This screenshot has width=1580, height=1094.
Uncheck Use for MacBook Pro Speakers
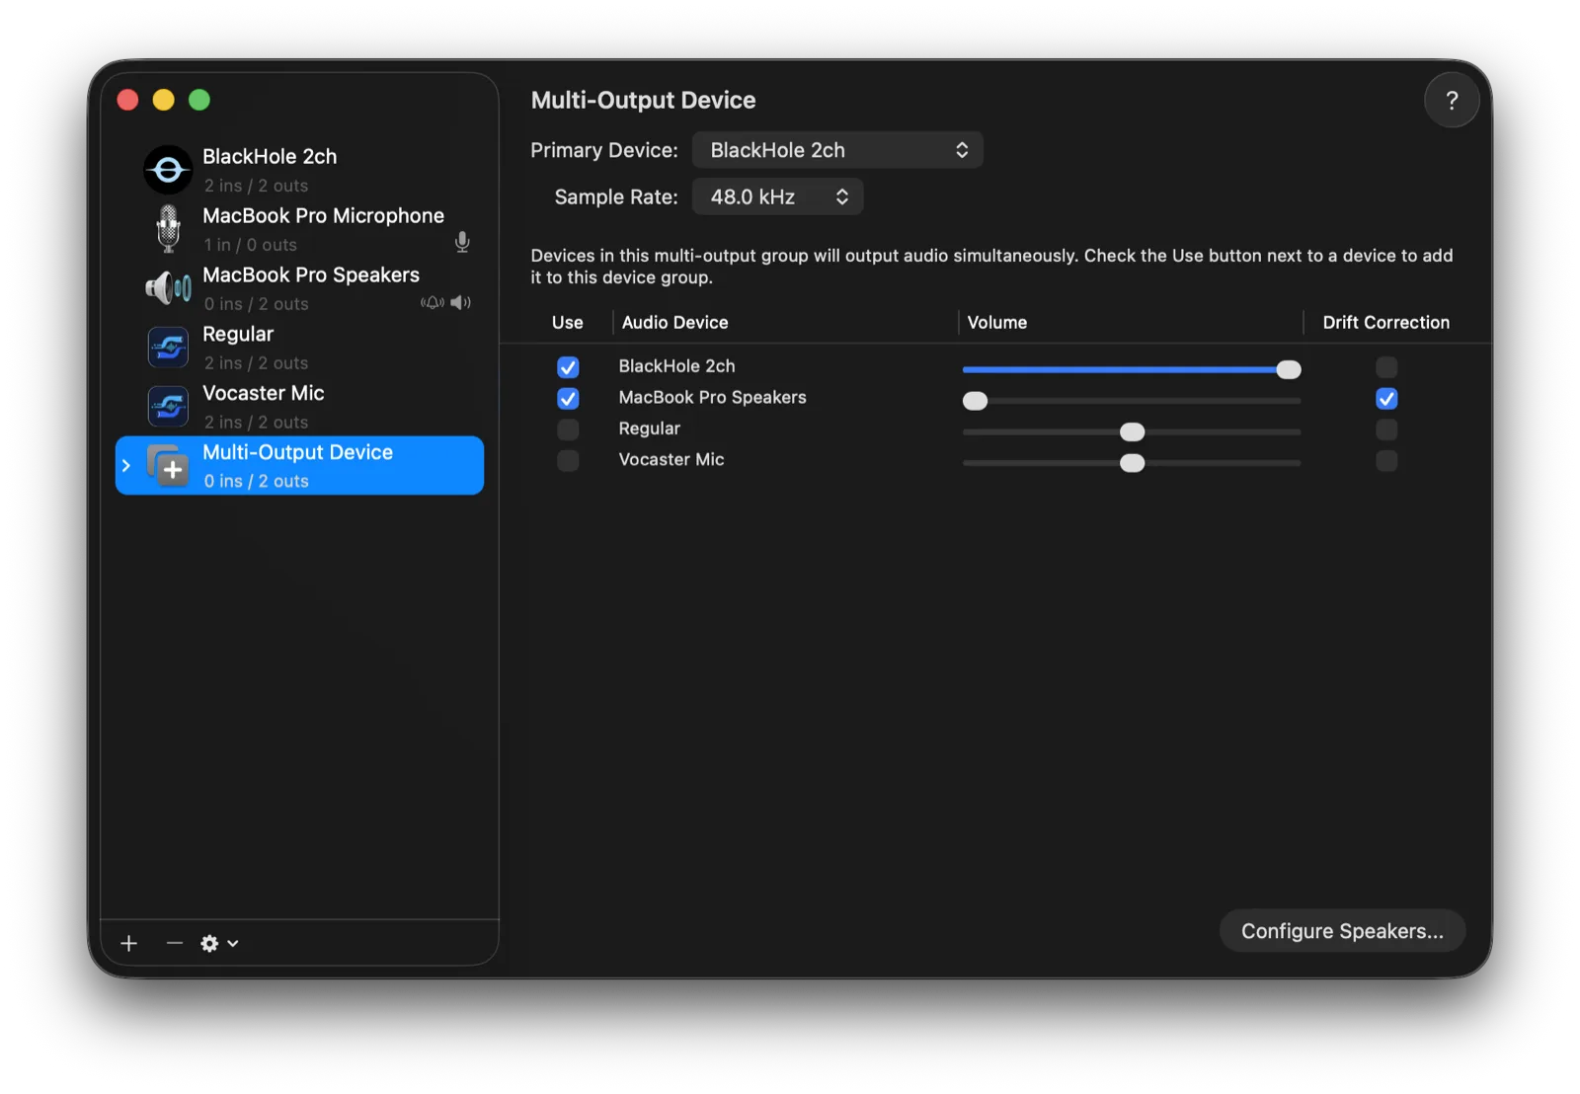(568, 398)
